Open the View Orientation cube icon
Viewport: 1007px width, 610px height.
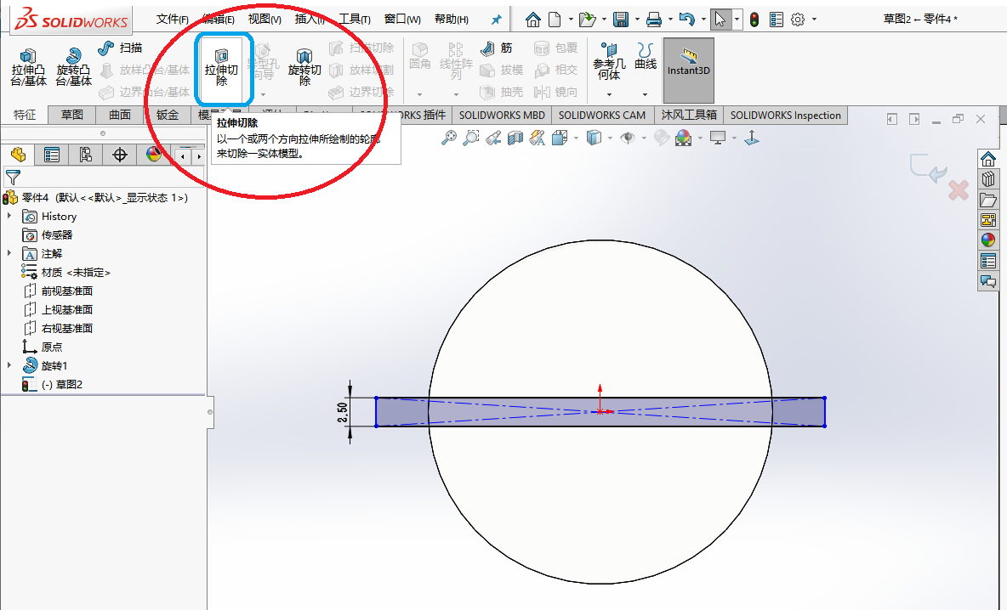point(560,138)
